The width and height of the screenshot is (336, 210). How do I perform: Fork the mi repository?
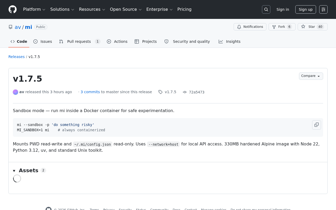coord(282,27)
